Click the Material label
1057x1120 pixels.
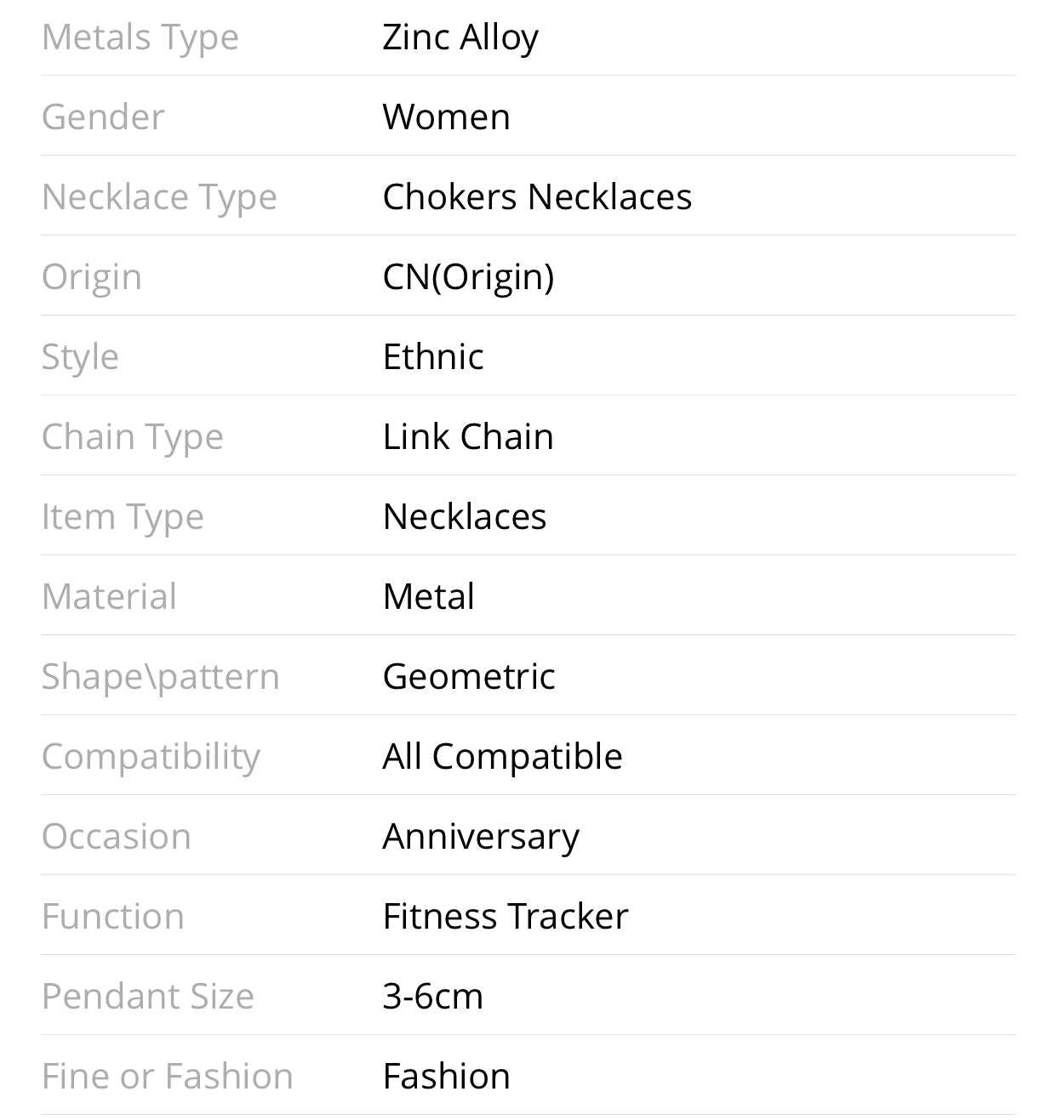(x=109, y=597)
